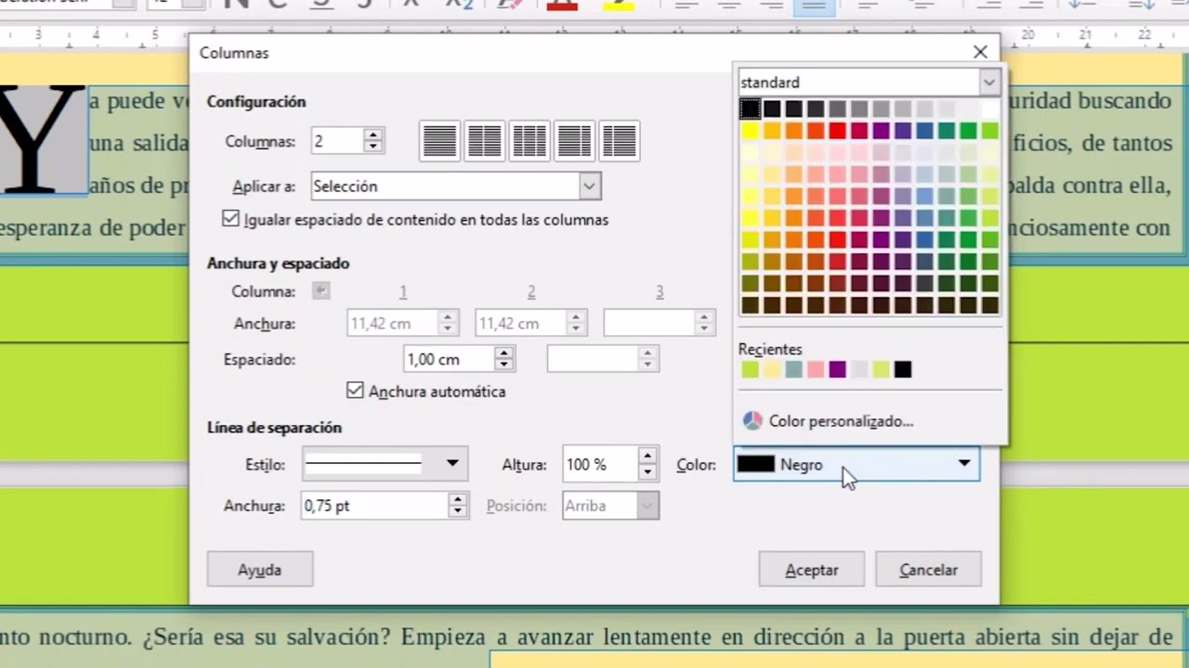Screen dimensions: 1189x668
Task: Increase the Columnas count with the up arrow
Action: (373, 135)
